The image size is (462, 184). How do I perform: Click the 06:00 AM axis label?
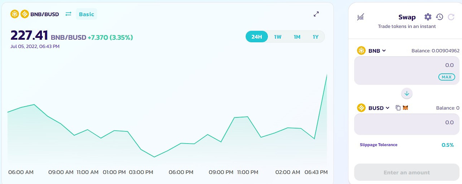tap(21, 172)
